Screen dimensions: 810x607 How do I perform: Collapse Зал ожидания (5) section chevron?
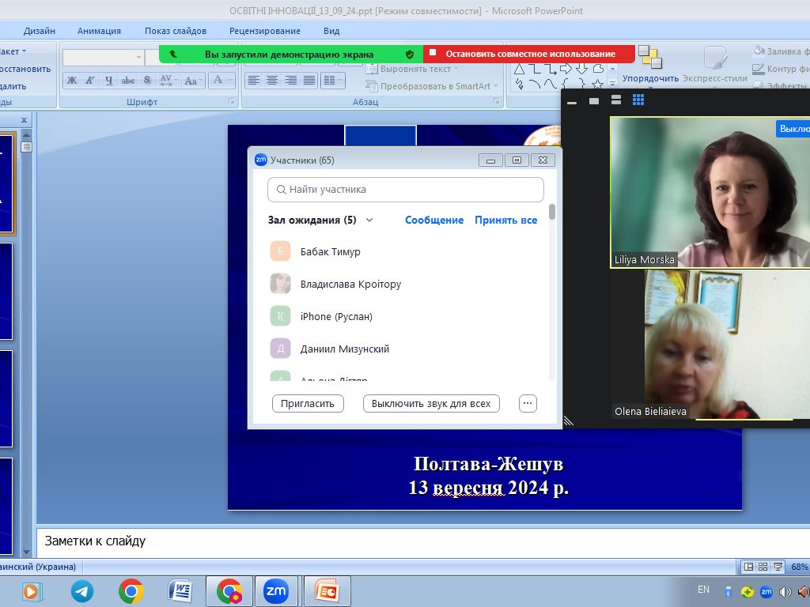click(x=369, y=220)
